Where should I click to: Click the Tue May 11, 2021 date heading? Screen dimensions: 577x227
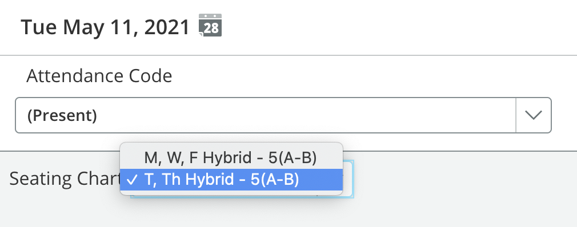105,27
